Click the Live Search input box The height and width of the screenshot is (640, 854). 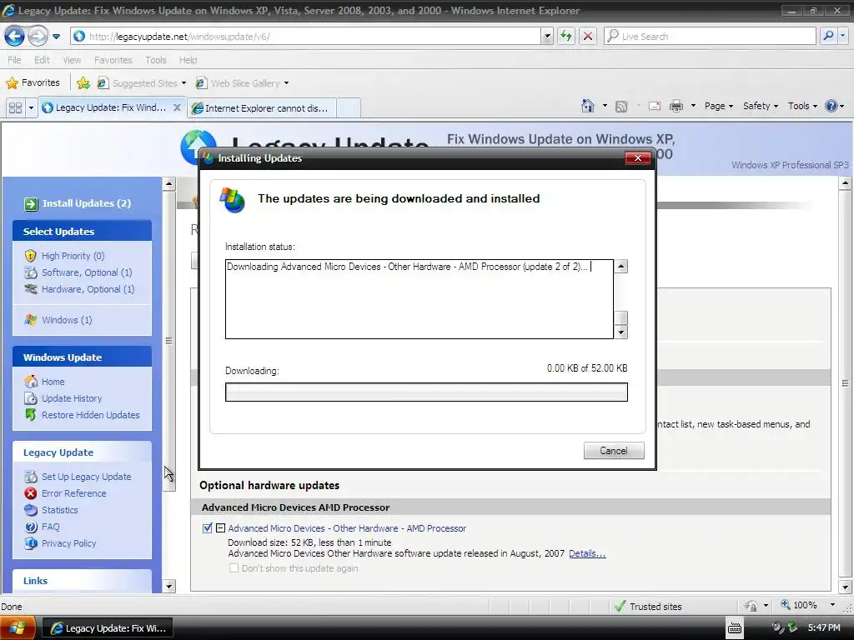[x=710, y=37]
